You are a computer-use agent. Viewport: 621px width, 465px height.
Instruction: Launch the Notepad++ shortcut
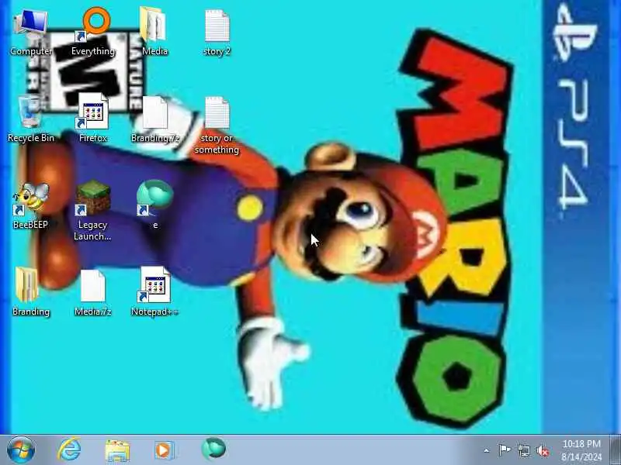click(x=154, y=293)
